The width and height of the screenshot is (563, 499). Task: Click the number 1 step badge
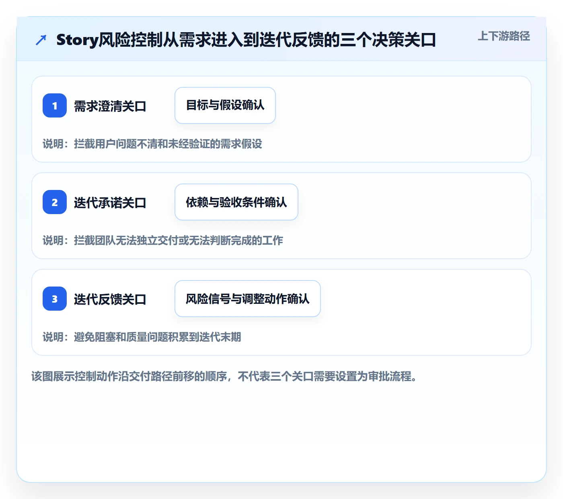click(55, 105)
